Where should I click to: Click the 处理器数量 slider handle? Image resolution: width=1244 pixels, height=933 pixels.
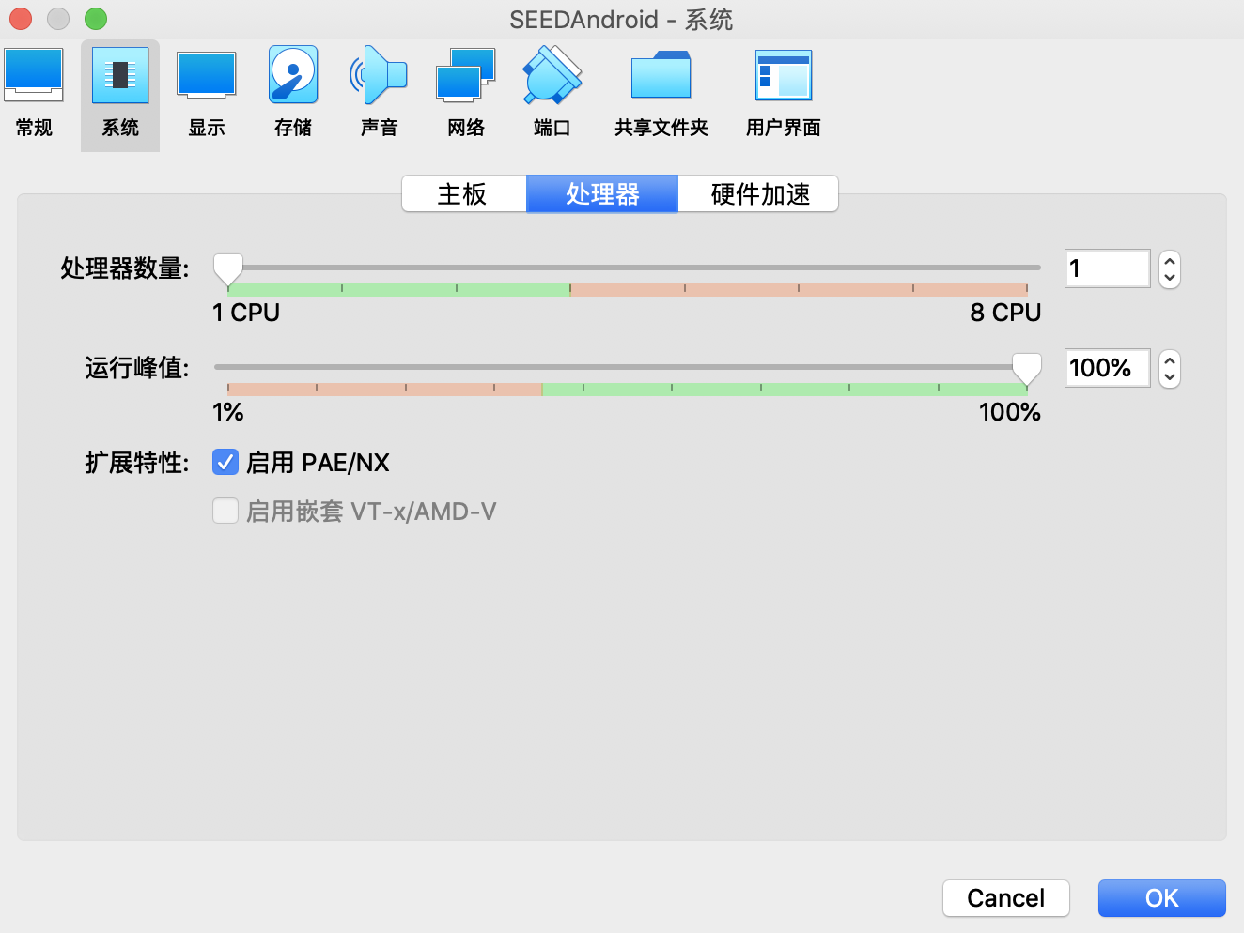[227, 268]
